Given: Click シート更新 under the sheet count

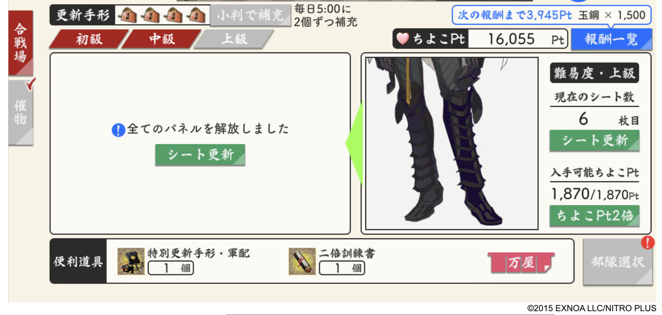Looking at the screenshot, I should pos(594,140).
